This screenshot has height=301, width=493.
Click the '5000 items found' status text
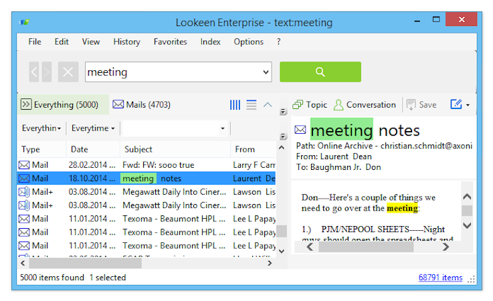click(x=52, y=278)
